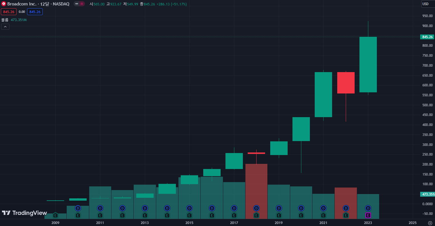Select the green 2017 candle body
This screenshot has height=226, width=435.
(234, 161)
